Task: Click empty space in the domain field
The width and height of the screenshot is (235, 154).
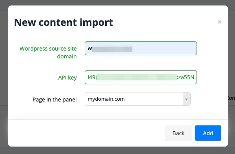Action: pos(165,48)
